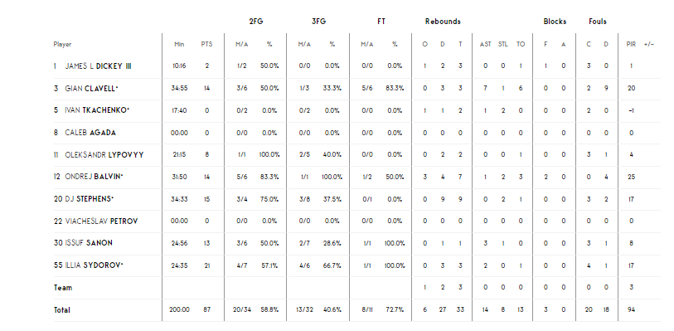Click the 3FG group header

click(x=318, y=22)
